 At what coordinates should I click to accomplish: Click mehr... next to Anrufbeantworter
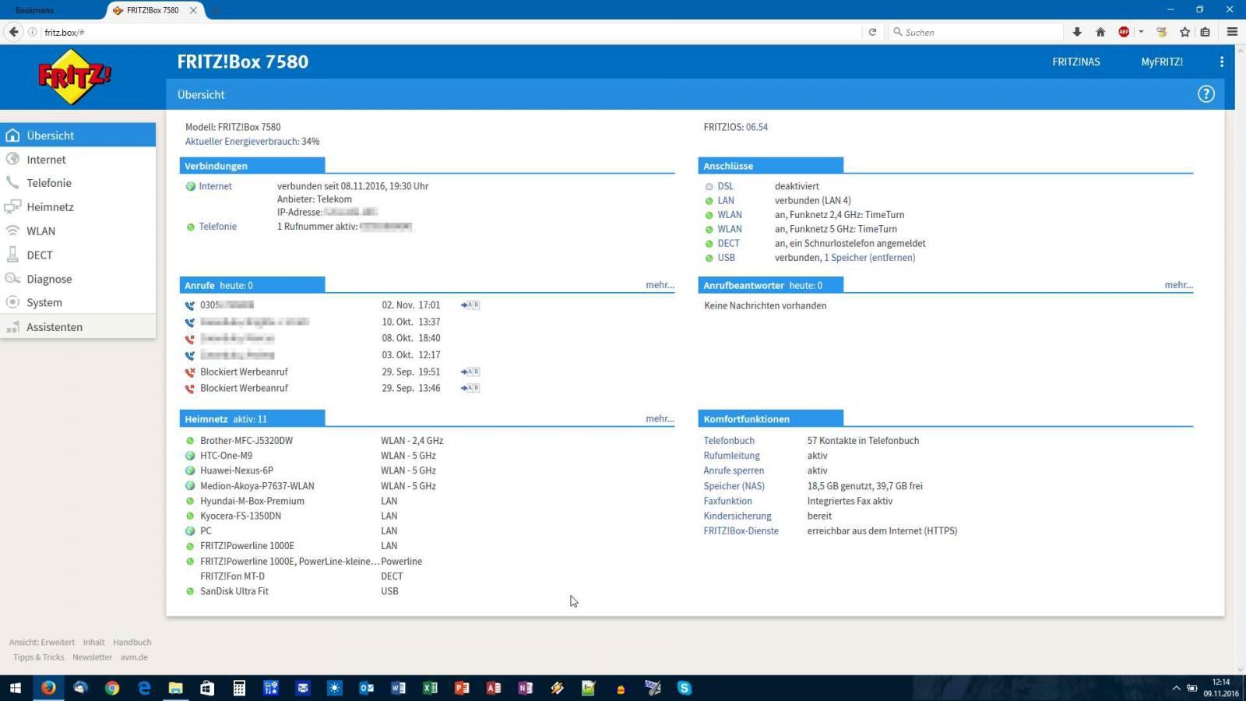(1178, 285)
